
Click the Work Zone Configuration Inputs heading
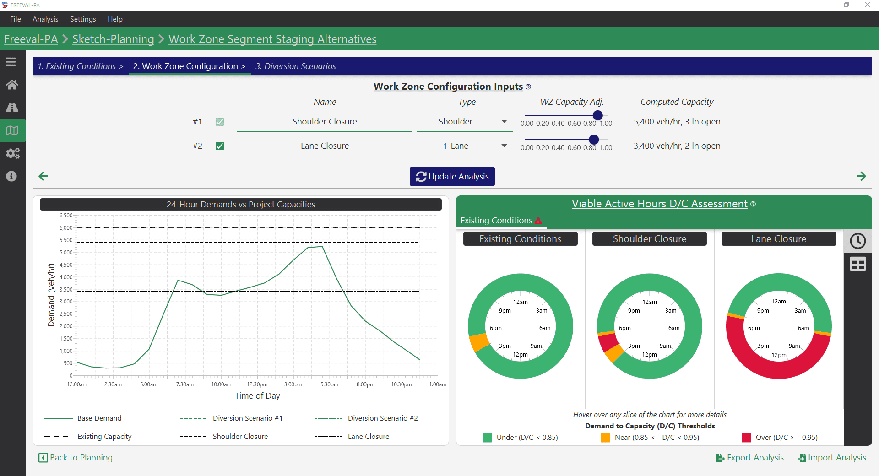click(448, 87)
